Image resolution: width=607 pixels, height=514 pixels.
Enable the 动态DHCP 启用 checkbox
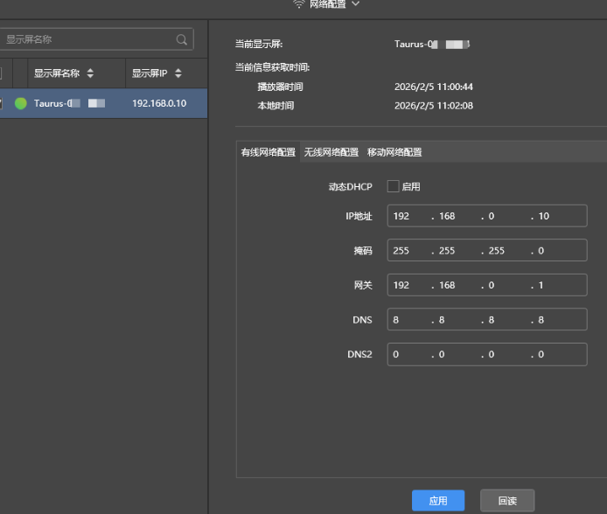pyautogui.click(x=393, y=186)
